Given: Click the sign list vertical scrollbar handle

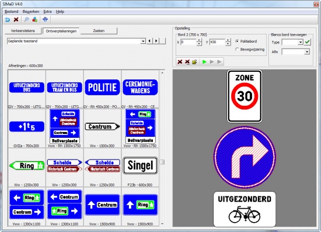Looking at the screenshot, I should 162,162.
